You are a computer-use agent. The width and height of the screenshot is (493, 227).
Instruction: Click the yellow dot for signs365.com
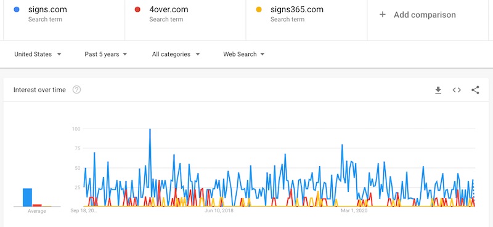[259, 9]
